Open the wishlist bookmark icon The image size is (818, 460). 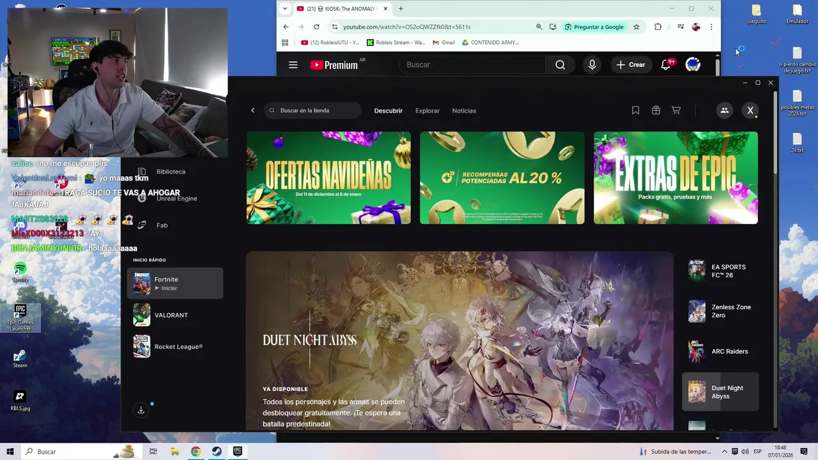[x=635, y=111]
